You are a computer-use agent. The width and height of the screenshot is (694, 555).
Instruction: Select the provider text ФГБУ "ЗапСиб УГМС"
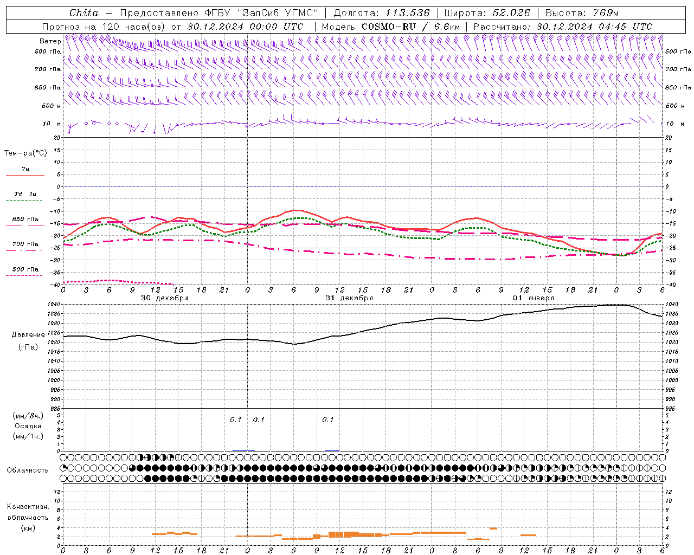click(x=262, y=13)
